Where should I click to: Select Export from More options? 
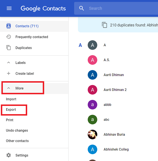tap(11, 110)
